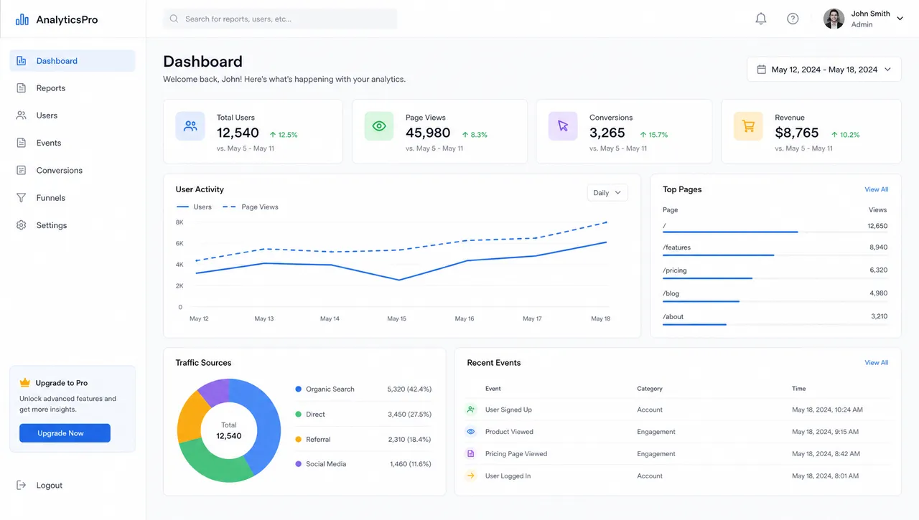Open Reports in the sidebar
Image resolution: width=919 pixels, height=520 pixels.
click(72, 88)
